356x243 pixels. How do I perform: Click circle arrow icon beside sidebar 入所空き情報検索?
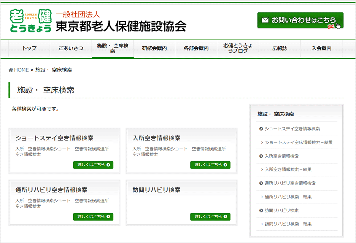[261, 156]
